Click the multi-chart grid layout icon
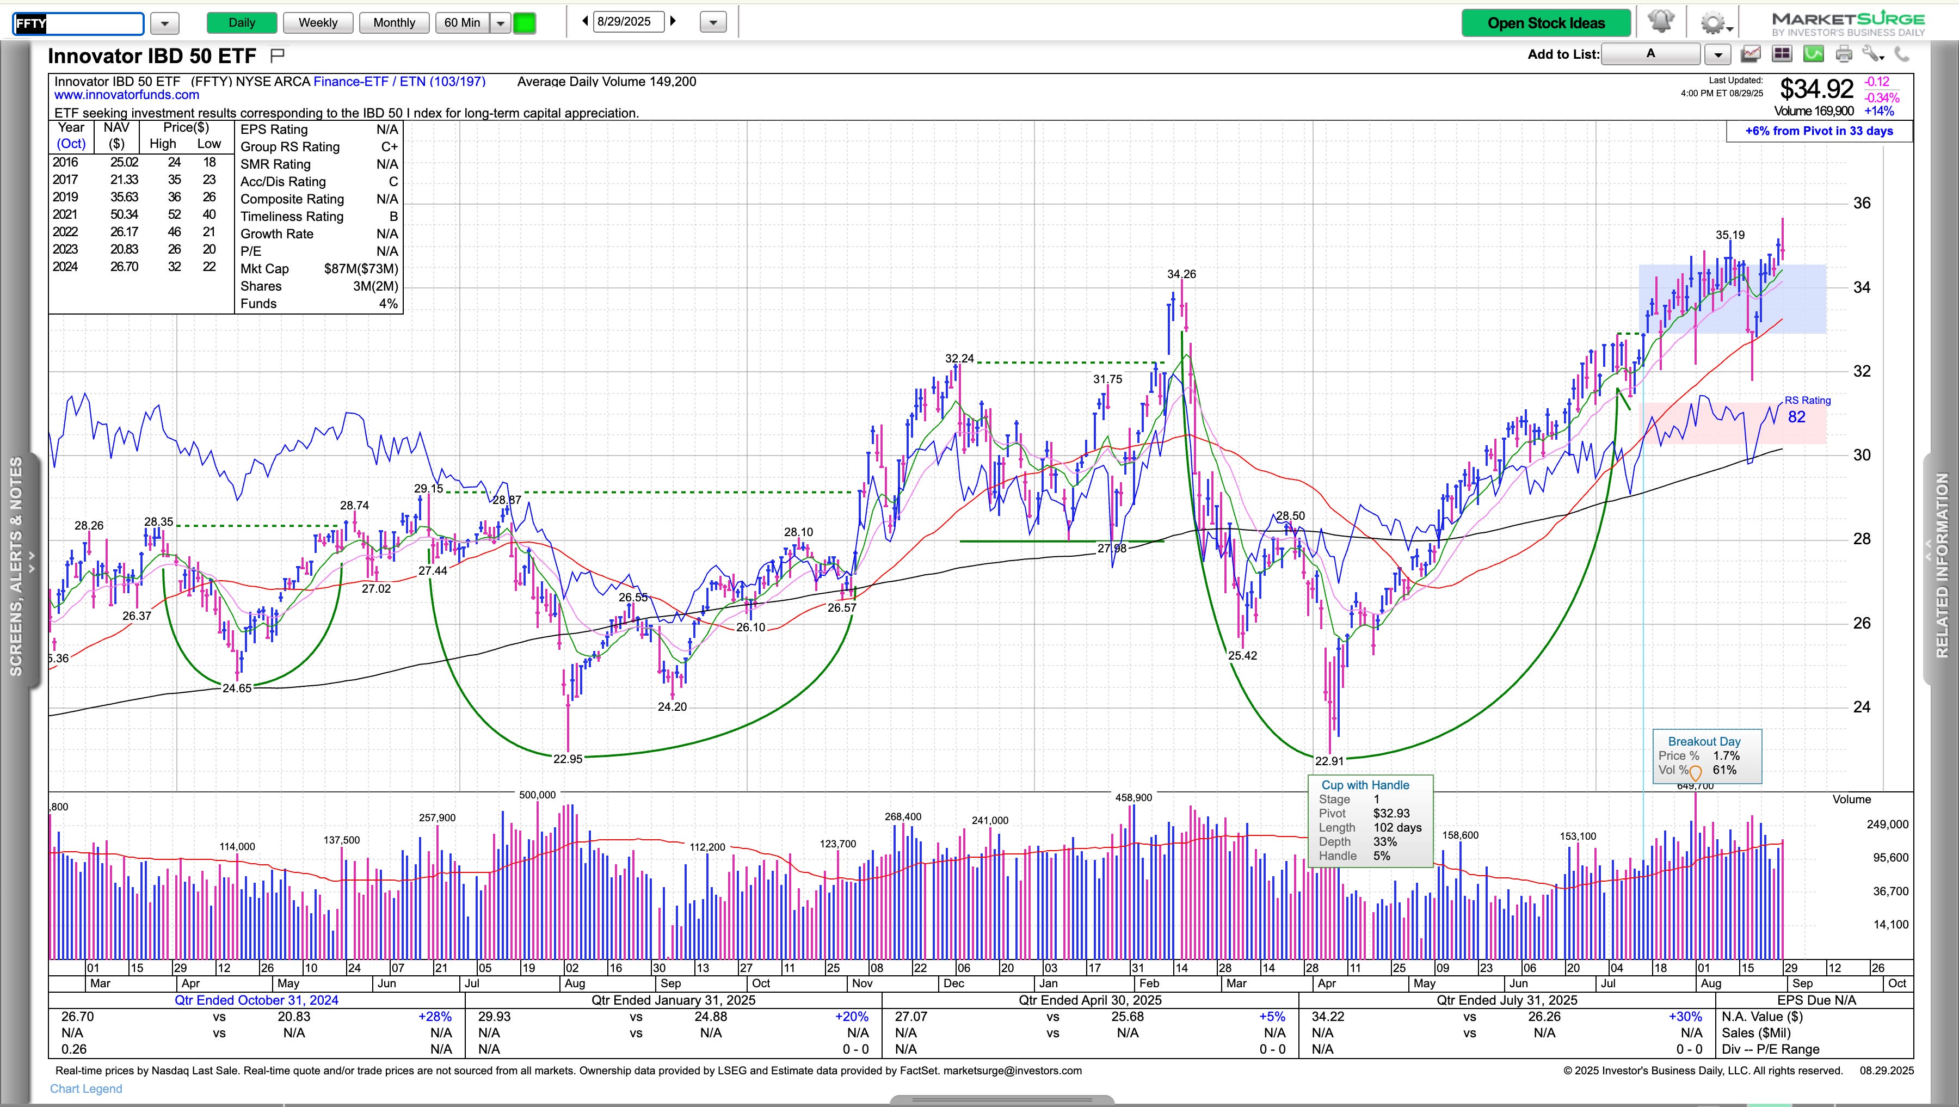1959x1107 pixels. [x=1782, y=54]
